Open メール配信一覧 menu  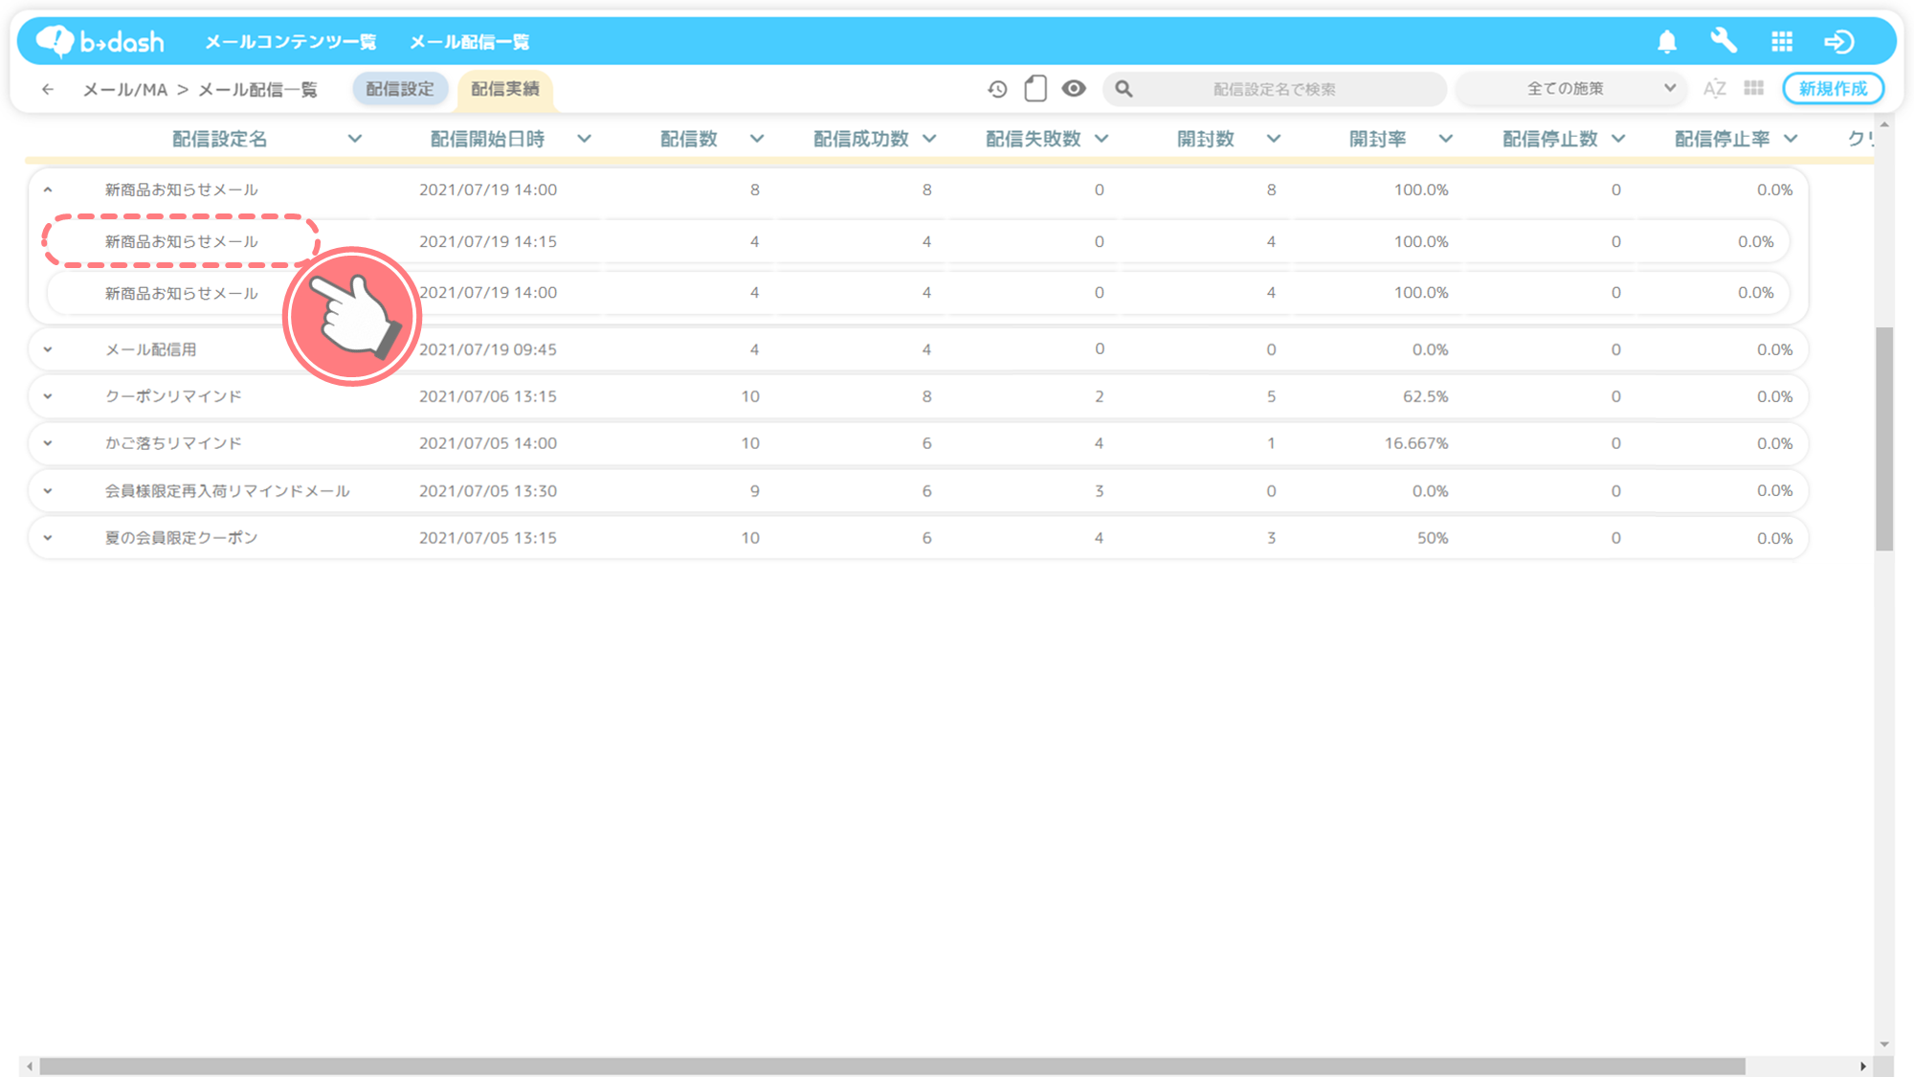[x=470, y=42]
